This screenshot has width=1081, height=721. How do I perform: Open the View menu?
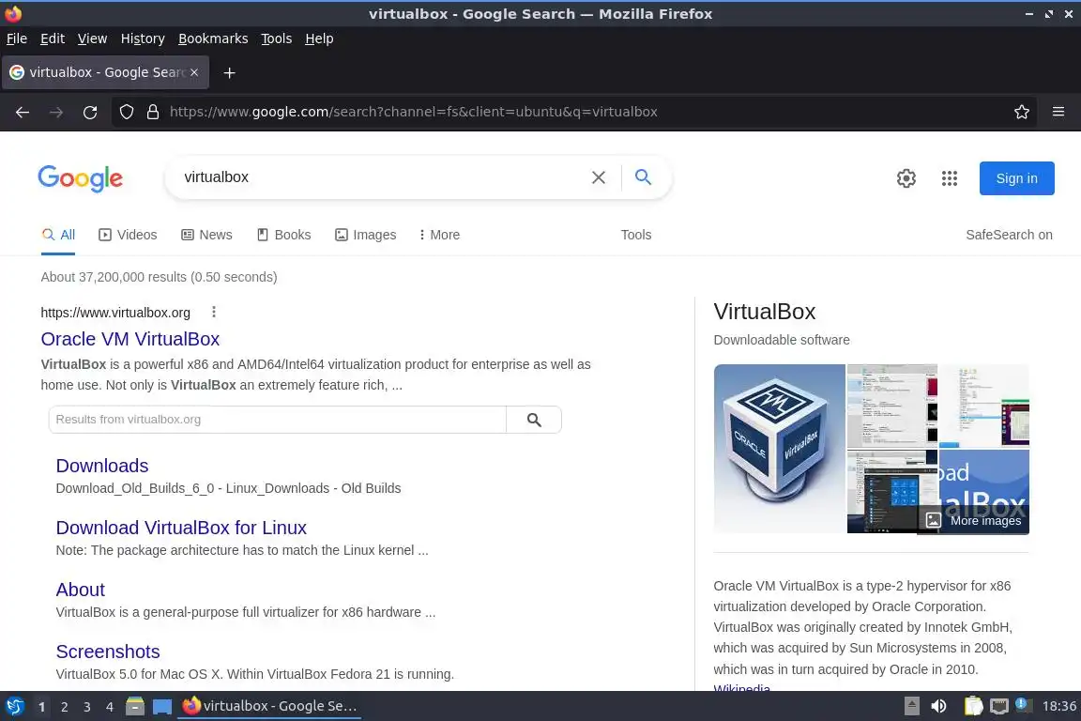[x=92, y=38]
